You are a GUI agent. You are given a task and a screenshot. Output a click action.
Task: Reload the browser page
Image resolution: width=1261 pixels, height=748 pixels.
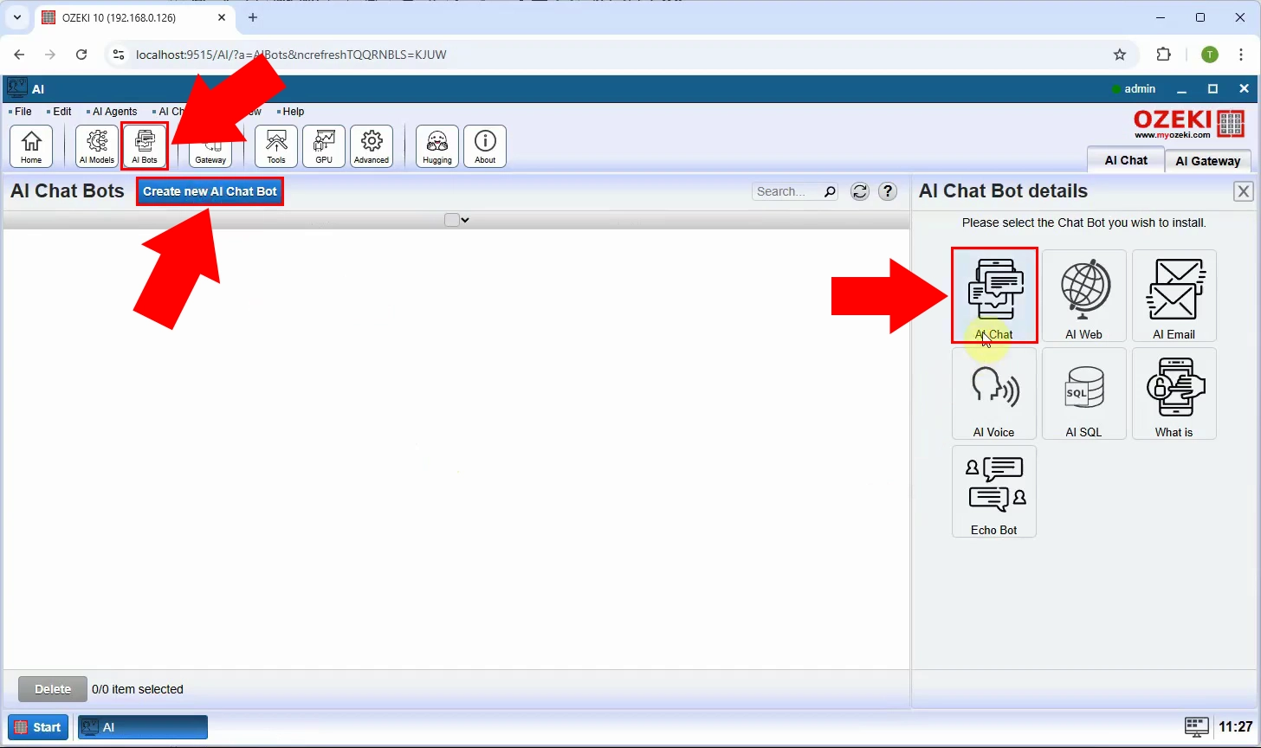point(81,55)
